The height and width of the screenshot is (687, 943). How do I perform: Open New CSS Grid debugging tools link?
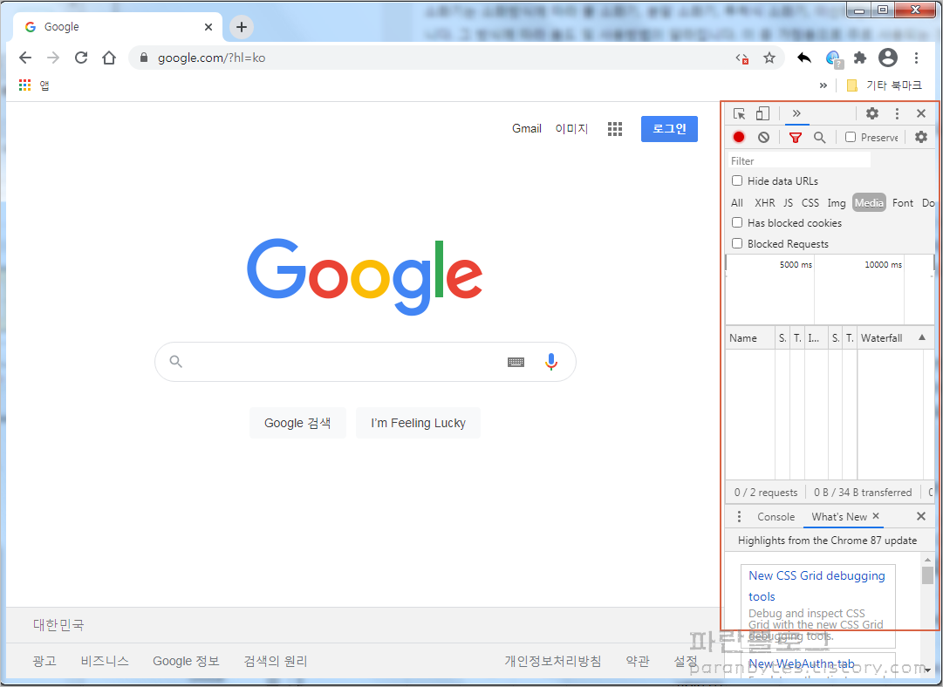817,586
